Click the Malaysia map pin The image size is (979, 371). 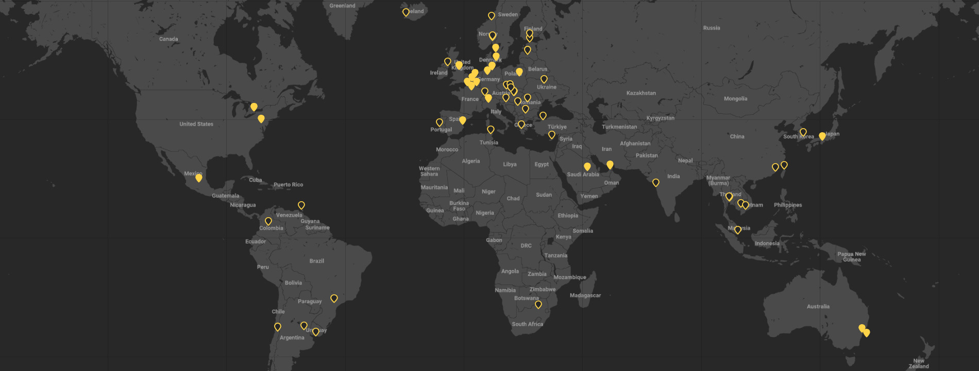(738, 230)
